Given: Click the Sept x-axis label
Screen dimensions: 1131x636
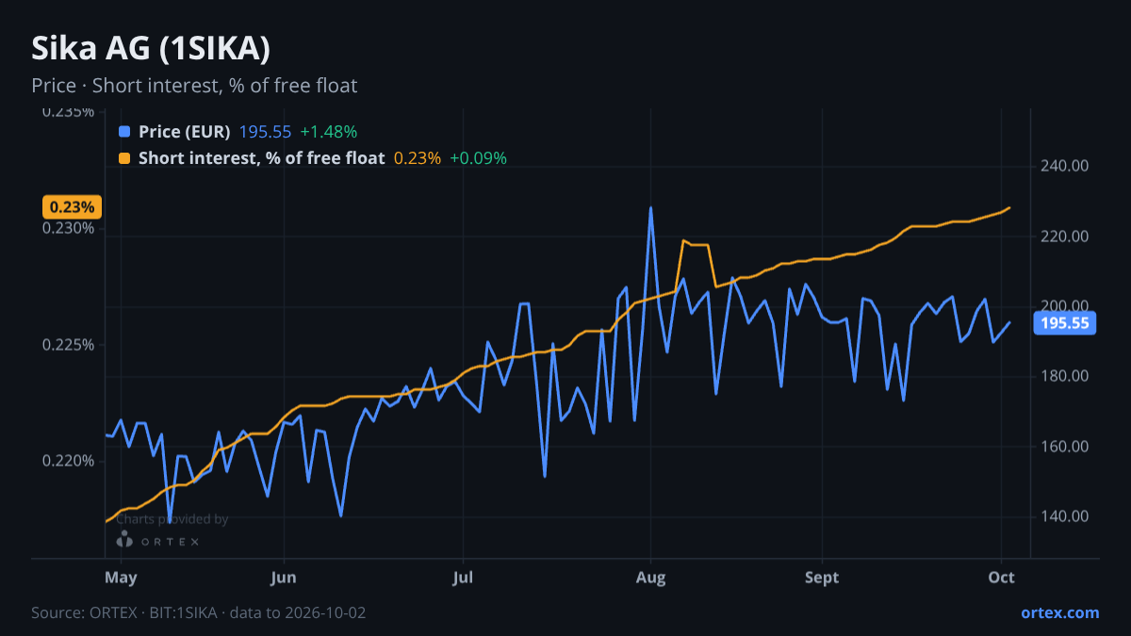Looking at the screenshot, I should coord(823,576).
